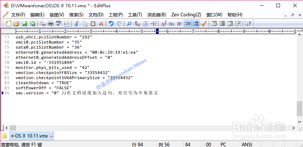303x147 pixels.
Task: Open the Zen Coding(Z) menu
Action: tap(186, 15)
